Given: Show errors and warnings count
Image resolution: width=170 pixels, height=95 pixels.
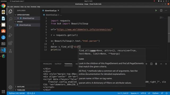Looking at the screenshot, I should click(31, 93).
